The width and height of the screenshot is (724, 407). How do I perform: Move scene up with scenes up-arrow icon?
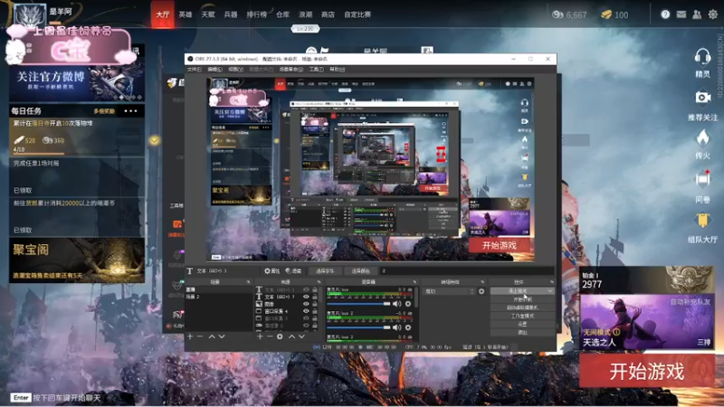point(212,336)
